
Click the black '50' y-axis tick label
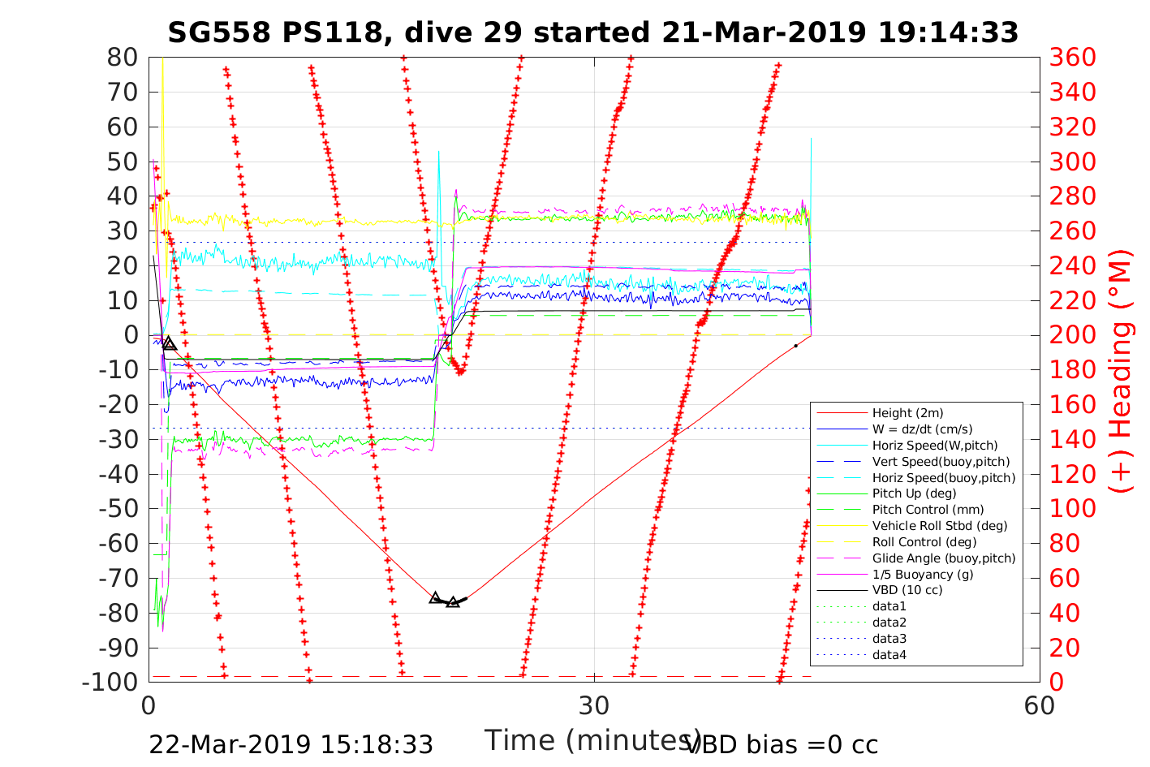(x=123, y=162)
